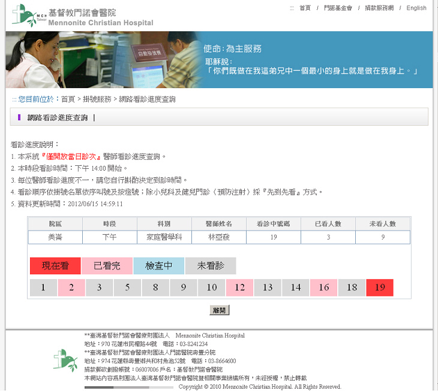The image size is (438, 391).
Task: Select pink queue number 2 box
Action: 71,287
